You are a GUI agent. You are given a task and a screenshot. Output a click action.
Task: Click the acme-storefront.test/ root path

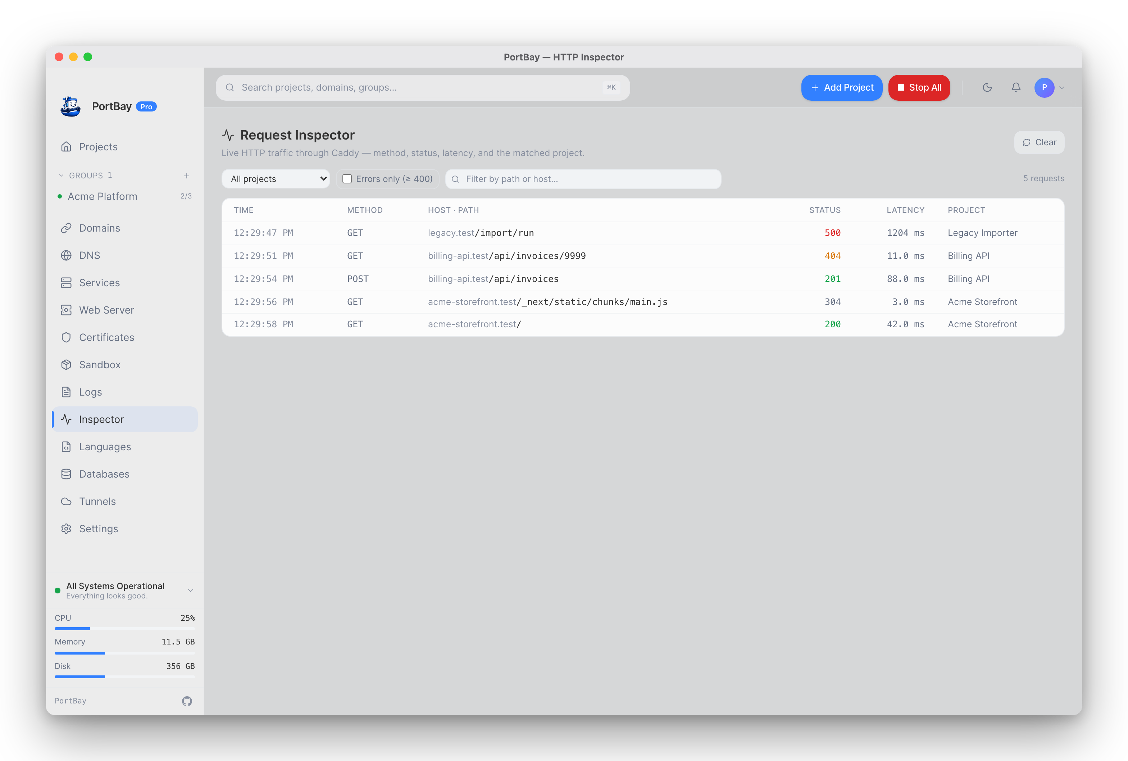[x=474, y=324]
